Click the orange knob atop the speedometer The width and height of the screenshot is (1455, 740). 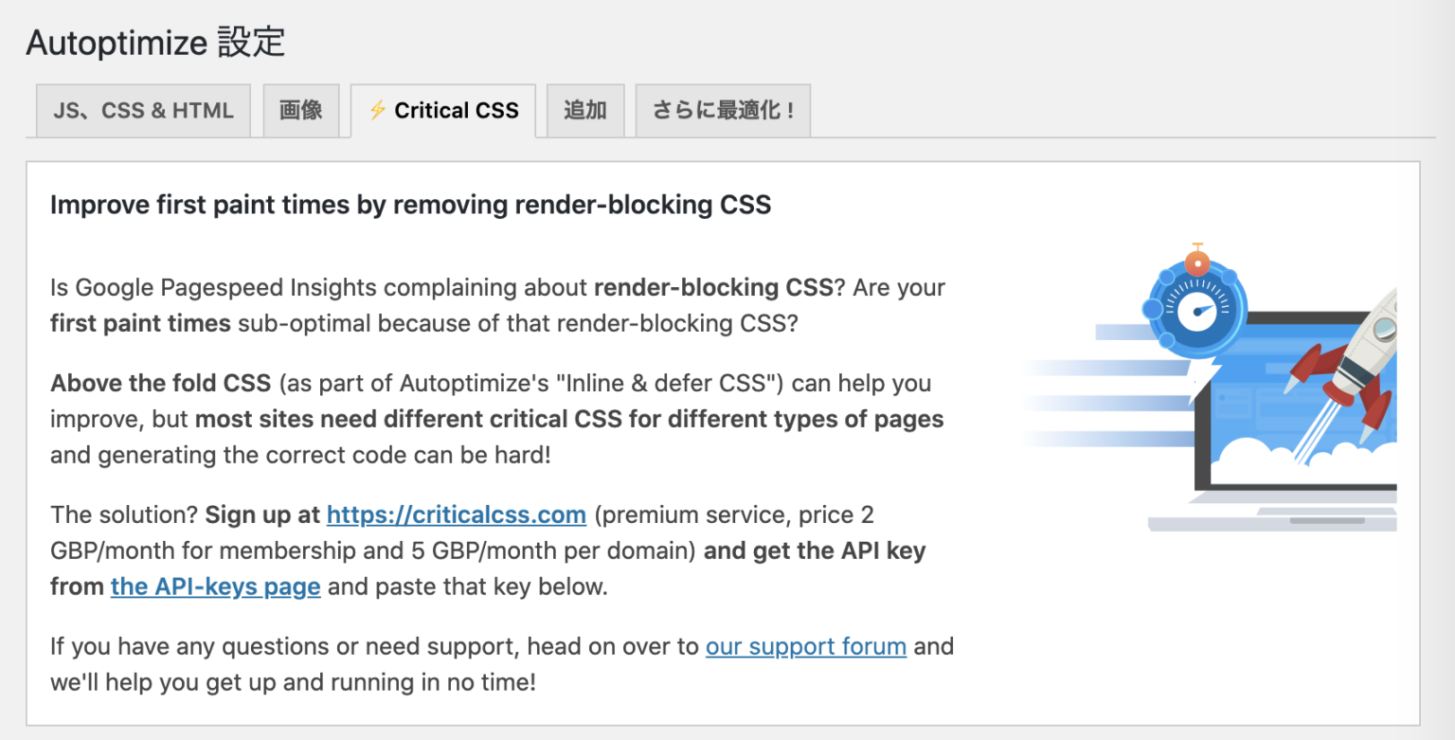click(x=1197, y=262)
